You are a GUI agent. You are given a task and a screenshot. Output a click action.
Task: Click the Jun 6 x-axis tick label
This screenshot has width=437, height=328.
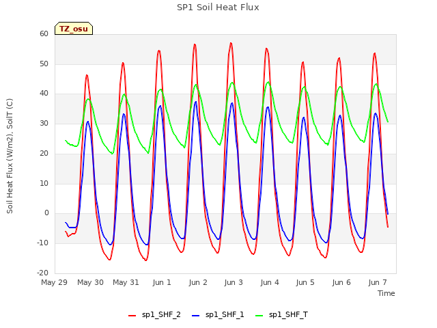point(341,282)
